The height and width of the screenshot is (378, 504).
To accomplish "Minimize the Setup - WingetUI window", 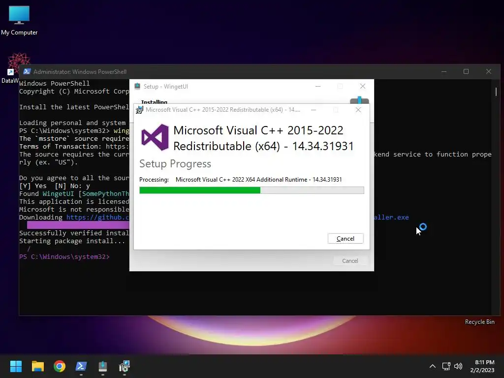I will pyautogui.click(x=318, y=87).
